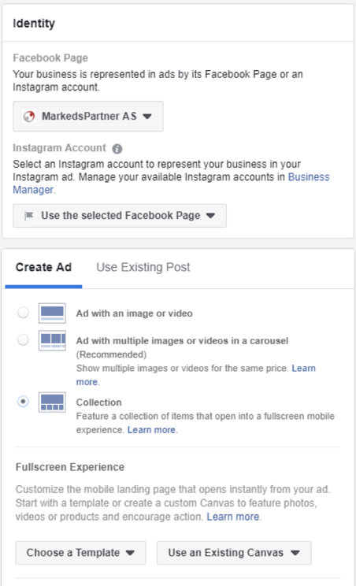Select the carousel ad radio button
The width and height of the screenshot is (356, 586).
point(23,340)
